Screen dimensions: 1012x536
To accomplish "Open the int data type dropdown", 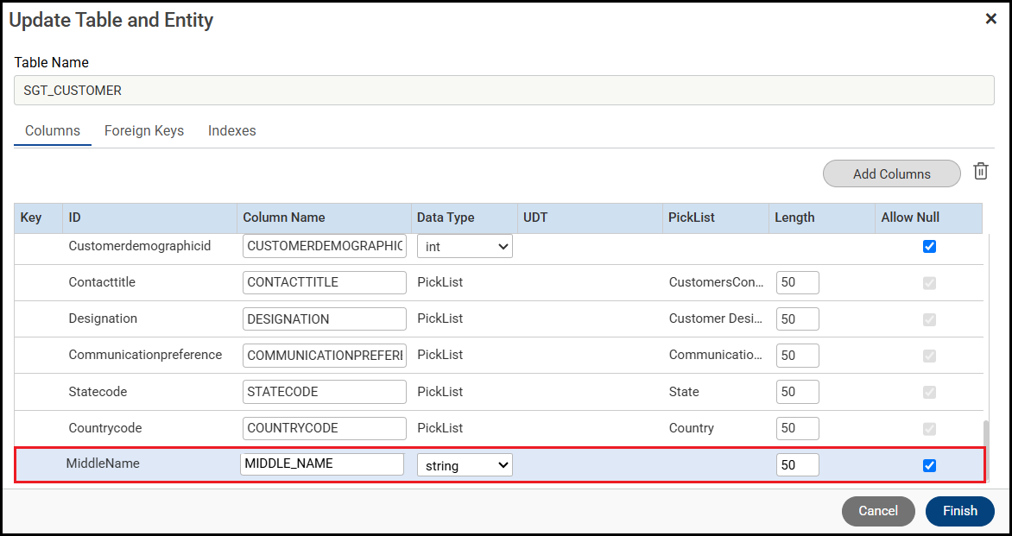I will click(465, 246).
